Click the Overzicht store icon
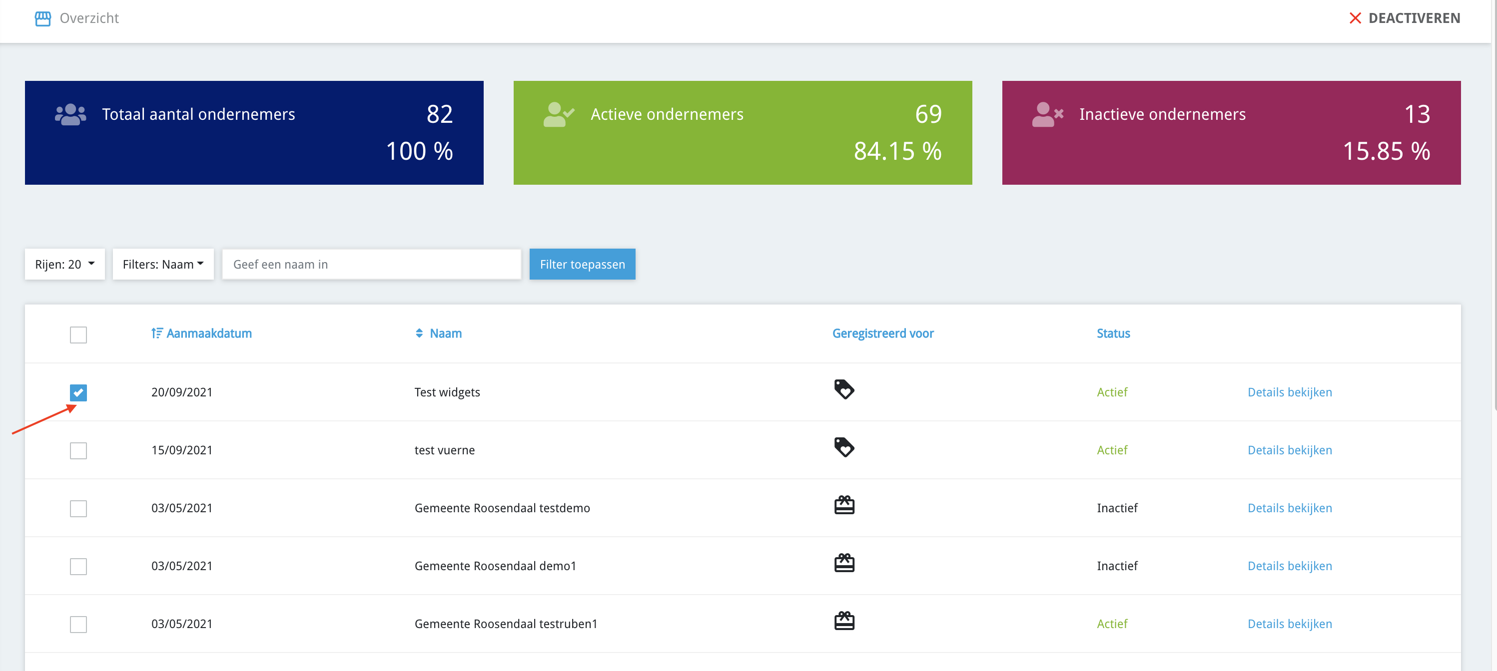 pos(42,18)
